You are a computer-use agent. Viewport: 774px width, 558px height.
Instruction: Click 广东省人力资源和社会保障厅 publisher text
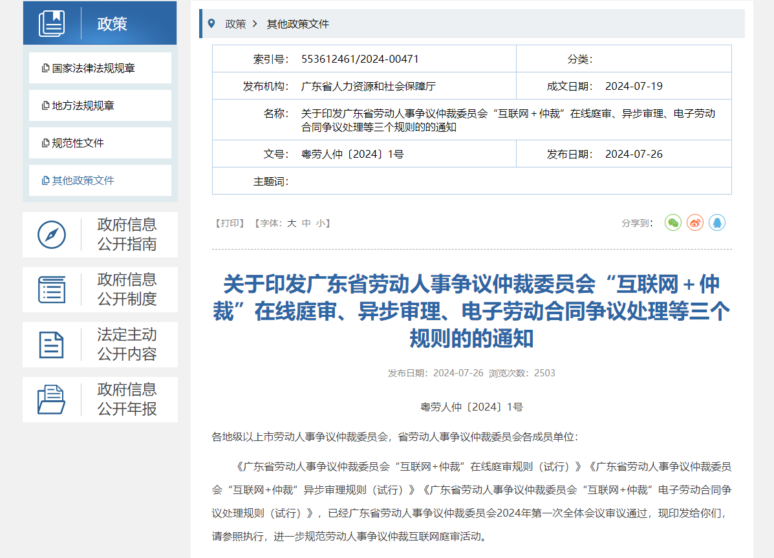(368, 87)
